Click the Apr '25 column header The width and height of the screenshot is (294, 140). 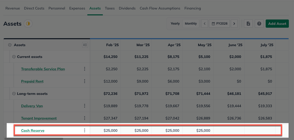tap(174, 45)
